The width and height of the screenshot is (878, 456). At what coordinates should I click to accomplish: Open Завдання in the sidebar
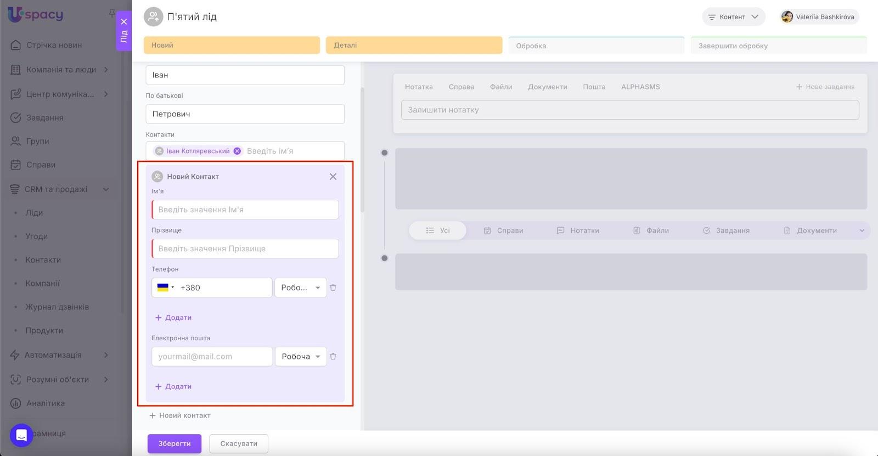click(44, 117)
